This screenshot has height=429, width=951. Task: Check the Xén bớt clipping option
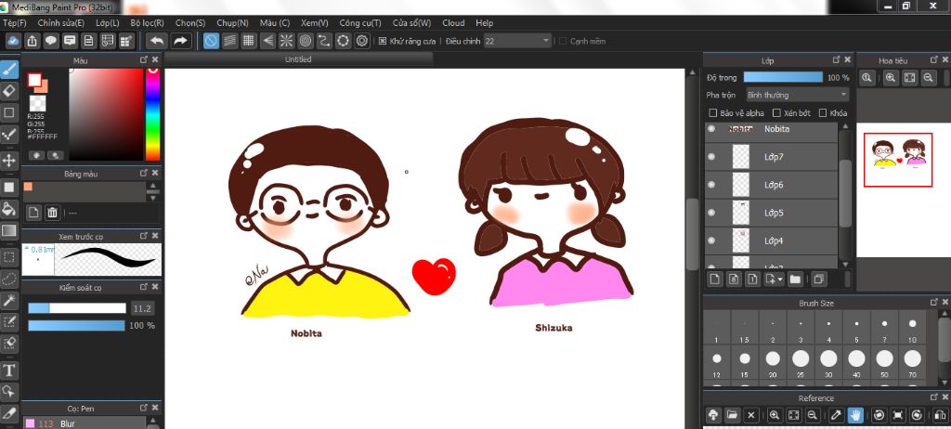point(776,113)
